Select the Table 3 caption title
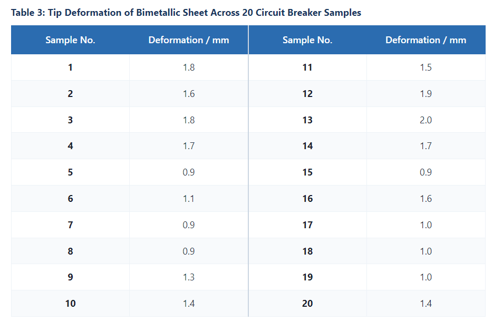The height and width of the screenshot is (321, 493). [x=186, y=13]
